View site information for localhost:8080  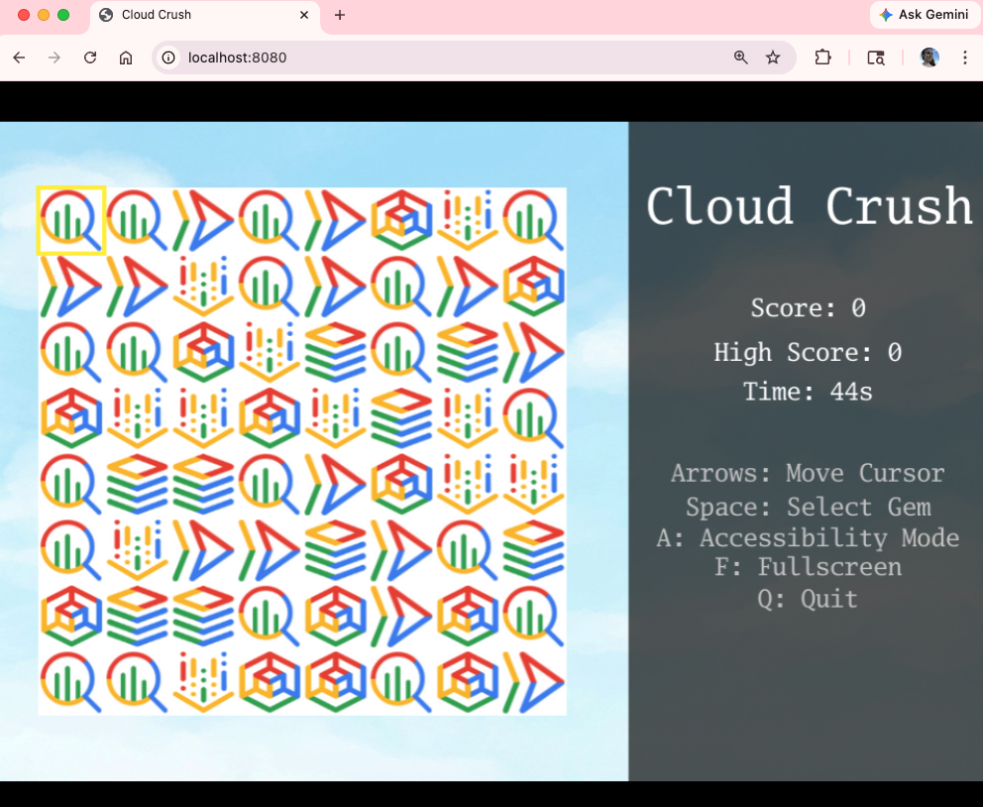[169, 58]
